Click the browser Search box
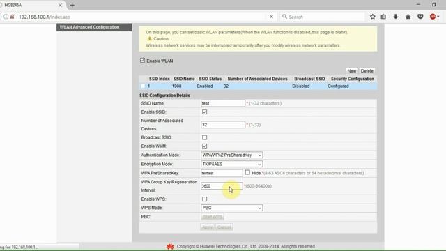The image size is (446, 251). coord(322,17)
